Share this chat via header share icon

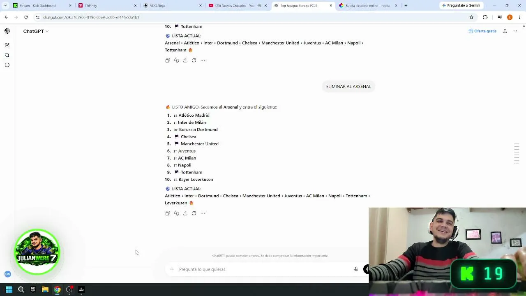505,31
